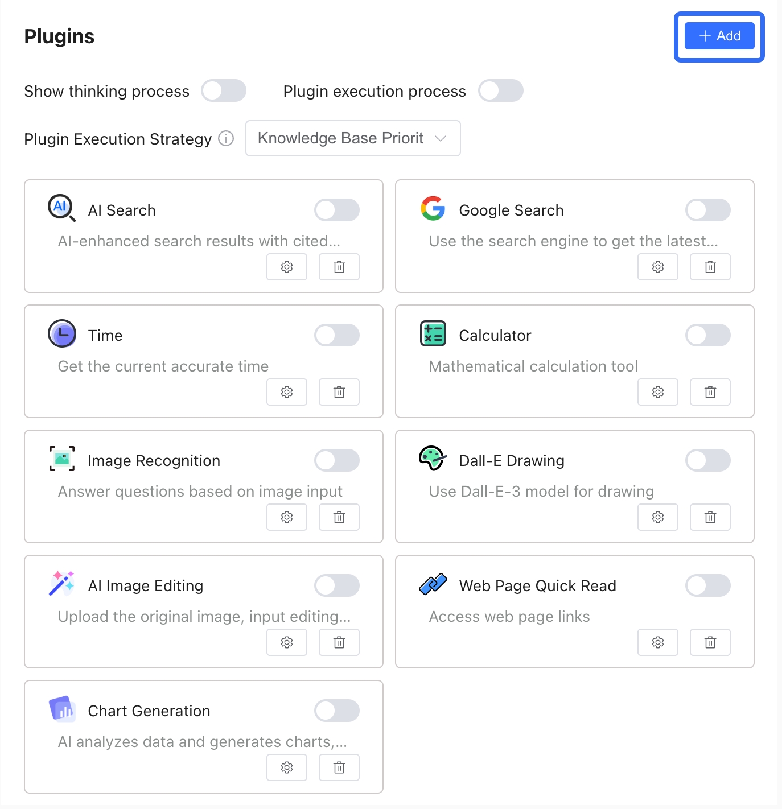The image size is (782, 809).
Task: Select the Time plugin card clock icon
Action: pos(62,334)
